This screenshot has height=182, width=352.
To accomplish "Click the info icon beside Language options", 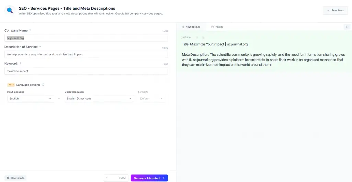I will pos(43,85).
